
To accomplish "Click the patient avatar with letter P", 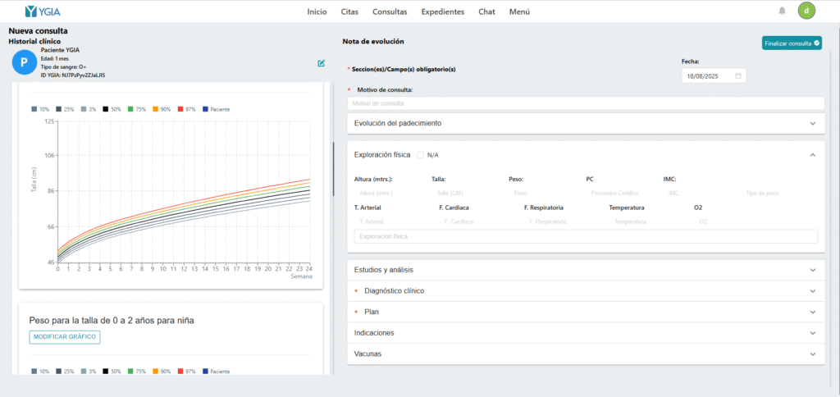I will click(24, 62).
